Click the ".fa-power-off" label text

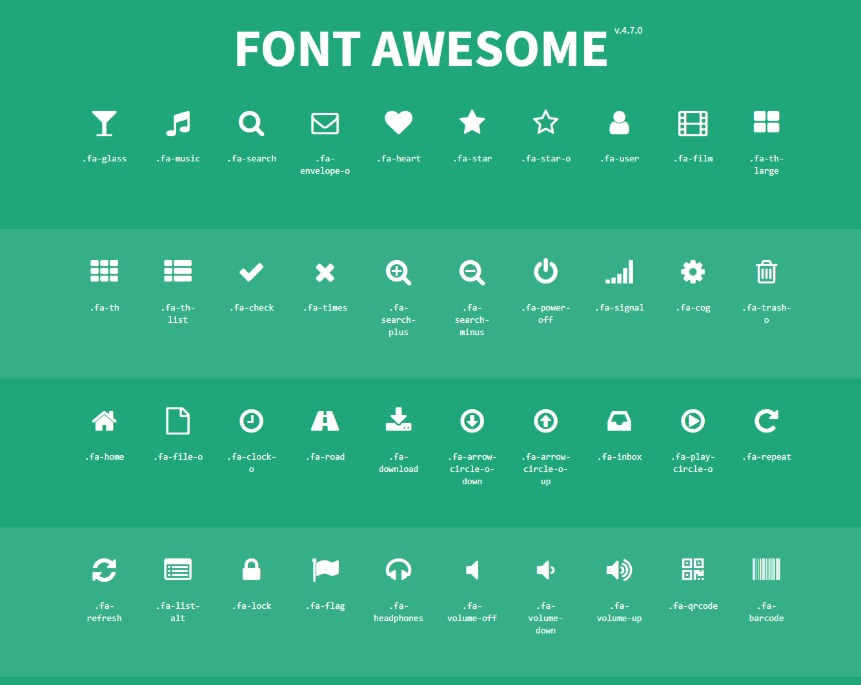point(546,314)
